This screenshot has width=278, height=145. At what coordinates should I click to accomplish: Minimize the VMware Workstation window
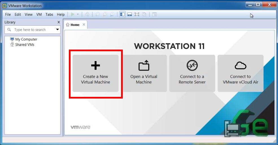pyautogui.click(x=250, y=5)
